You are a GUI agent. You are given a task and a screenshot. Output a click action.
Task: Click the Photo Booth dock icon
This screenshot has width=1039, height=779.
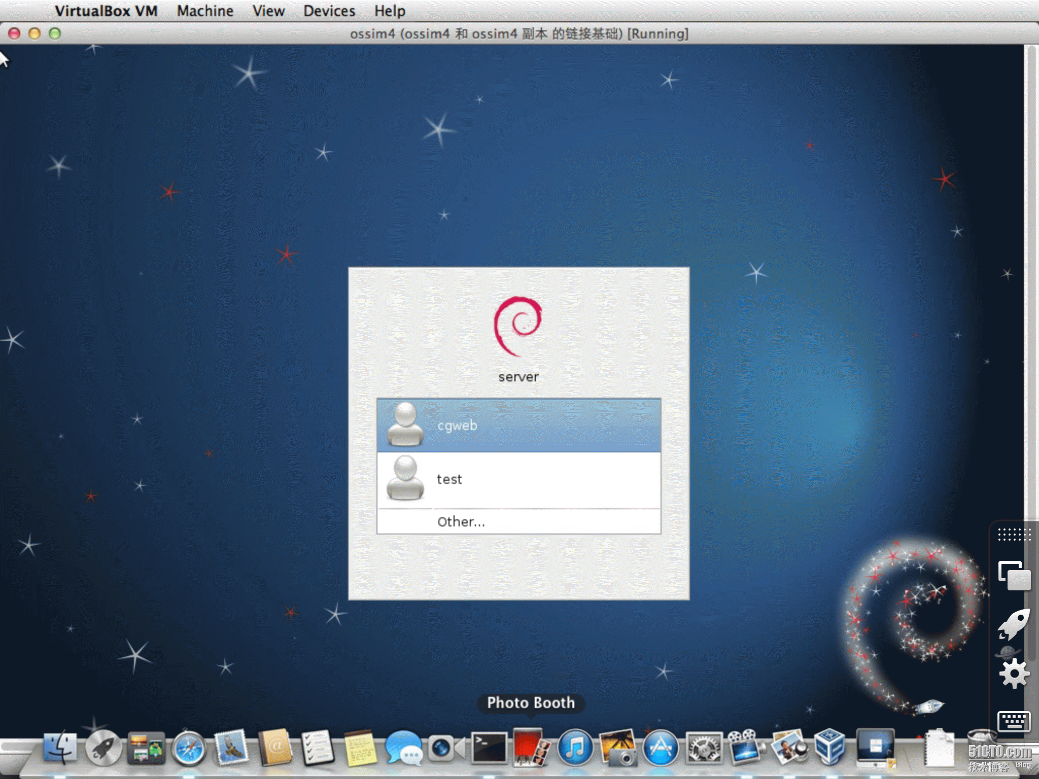point(530,748)
